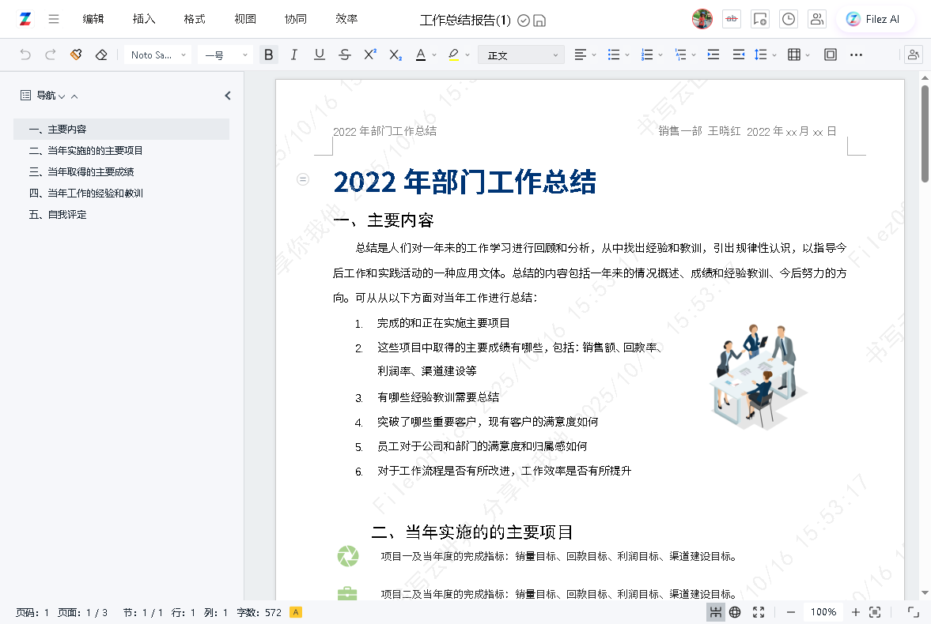Open the font size dropdown
The image size is (931, 624).
(225, 55)
